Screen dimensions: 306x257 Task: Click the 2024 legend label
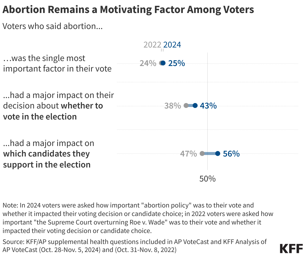(x=172, y=45)
